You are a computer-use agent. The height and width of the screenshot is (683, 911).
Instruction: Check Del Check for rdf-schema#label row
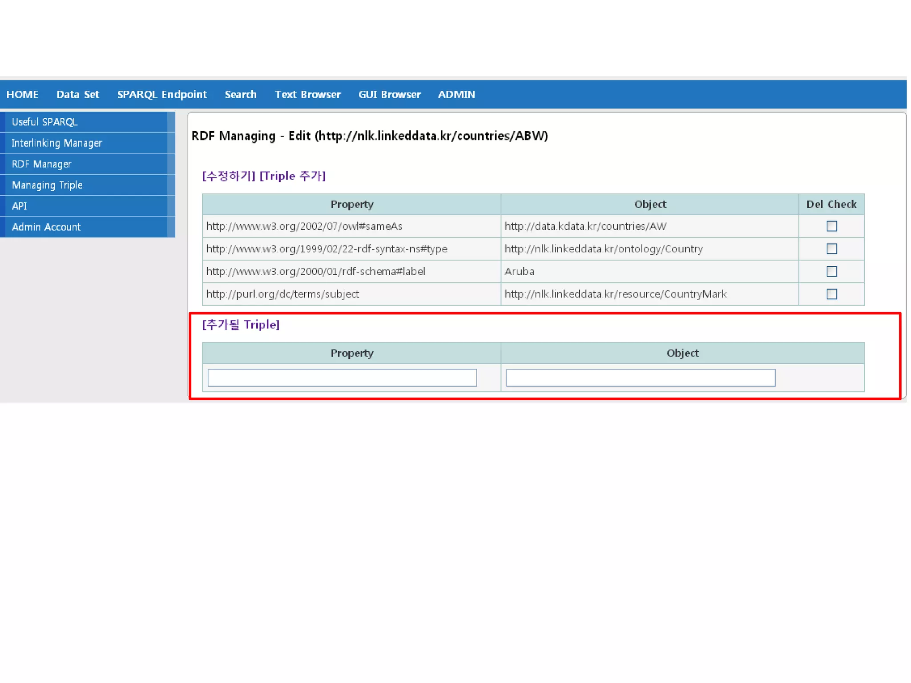[x=831, y=272]
